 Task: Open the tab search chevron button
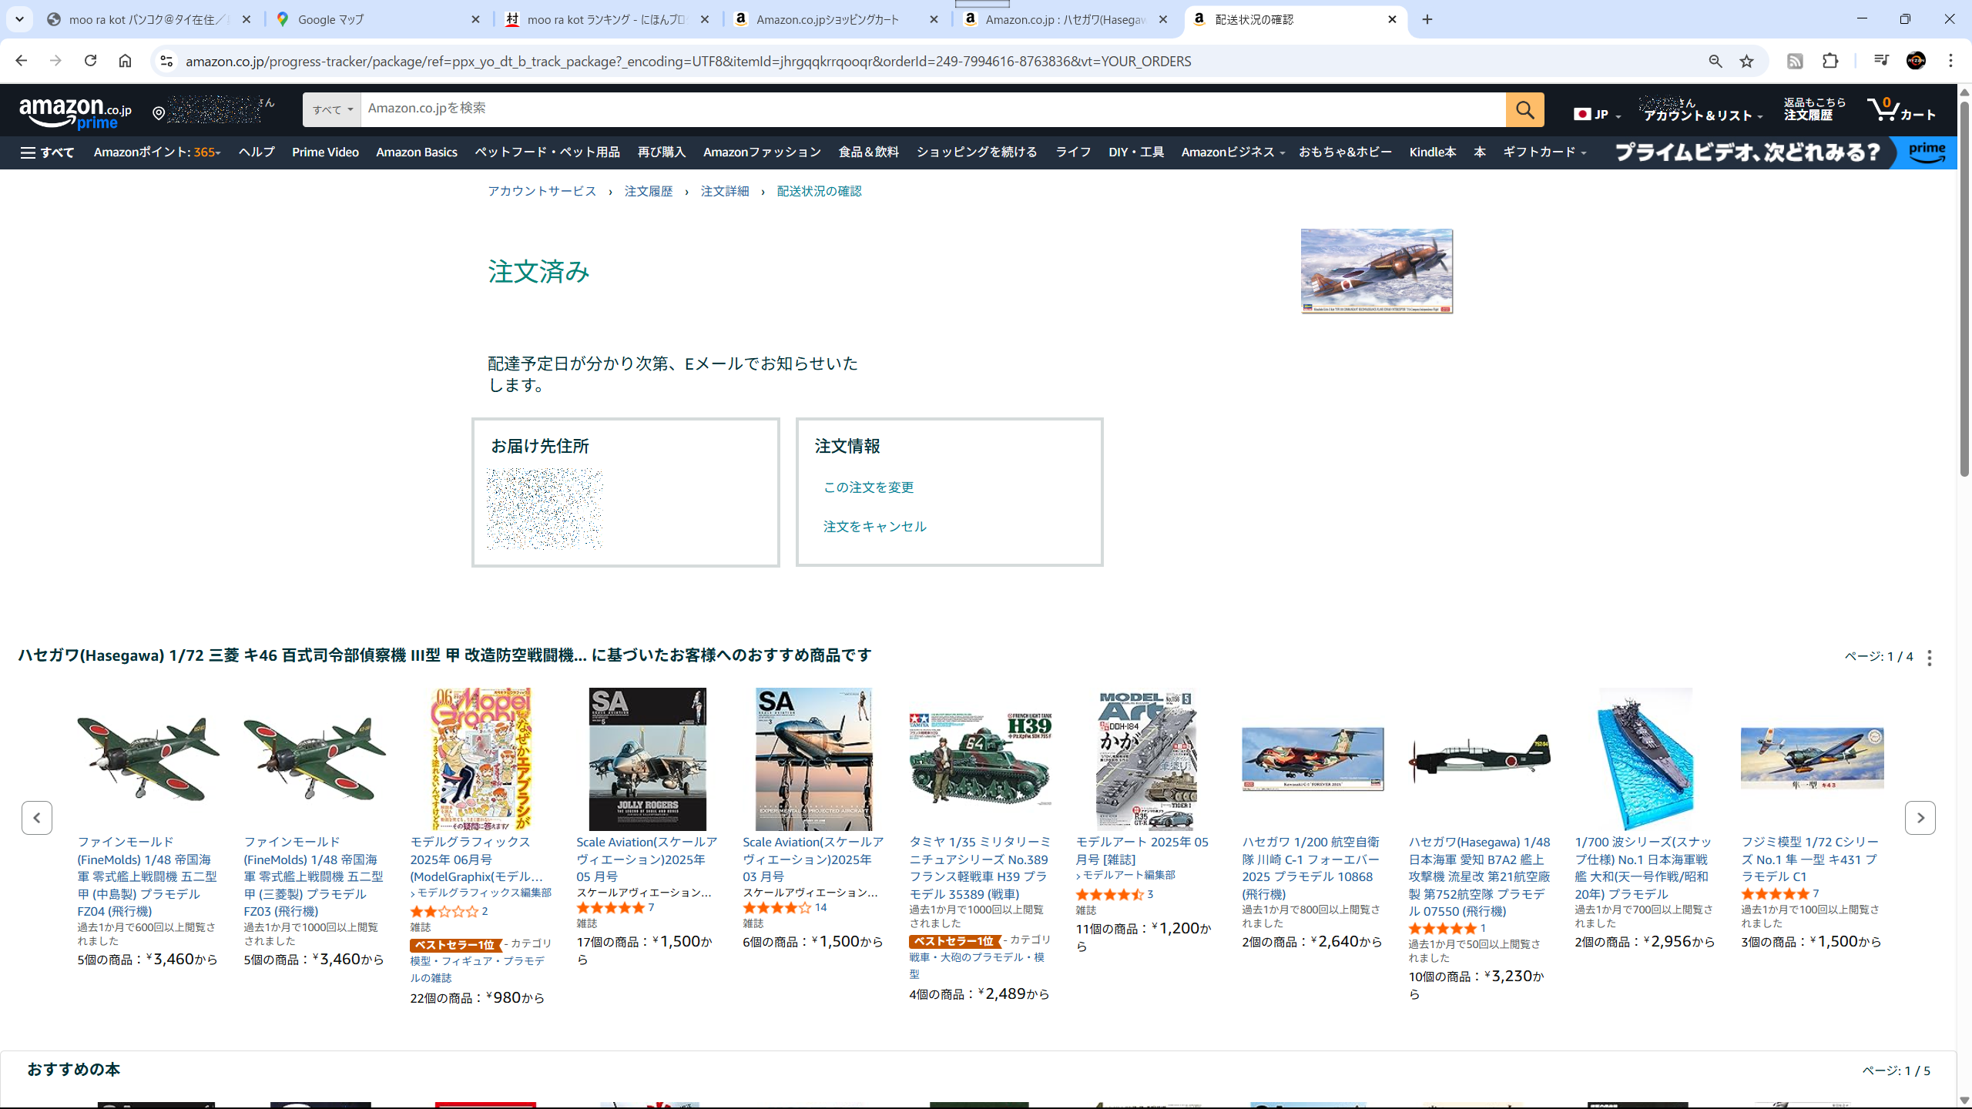(x=19, y=19)
